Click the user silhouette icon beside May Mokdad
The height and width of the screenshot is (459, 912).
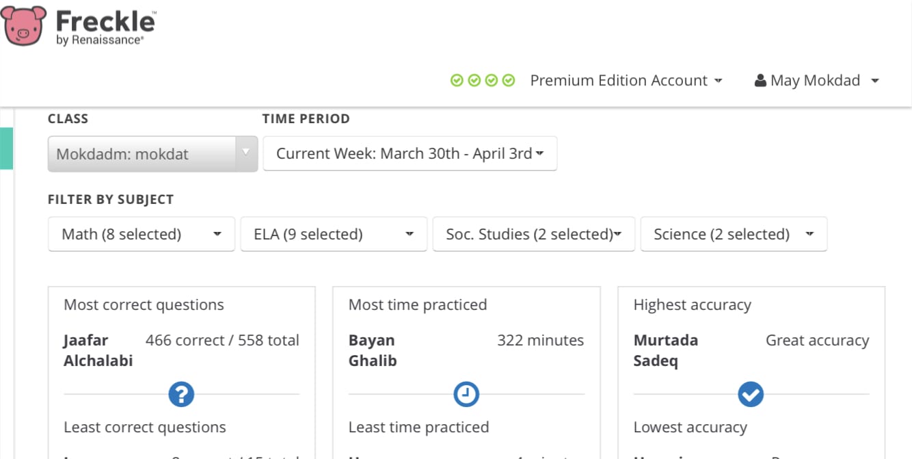pyautogui.click(x=760, y=81)
